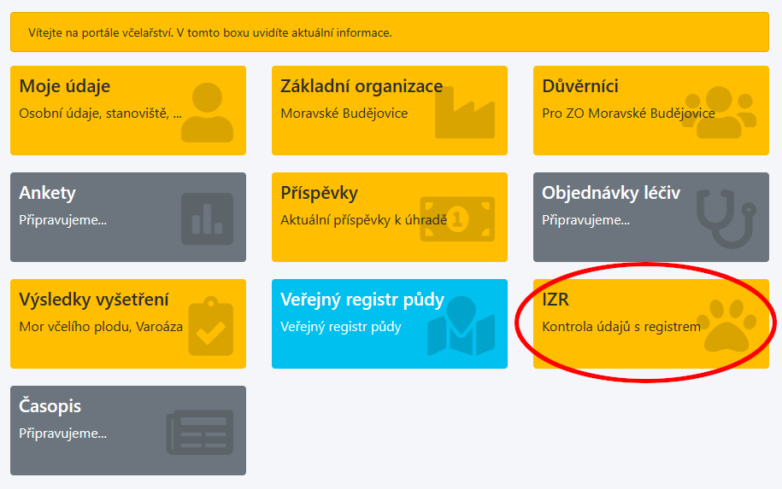Click the Ankety tile heading
Image resolution: width=782 pixels, height=489 pixels.
(48, 193)
